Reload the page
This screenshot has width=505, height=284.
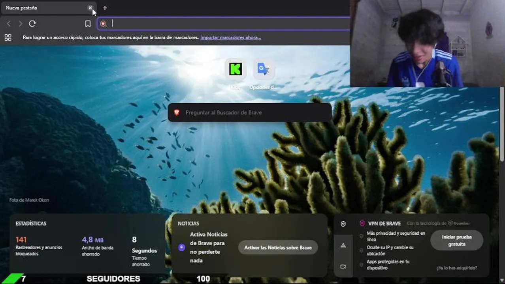pos(32,24)
